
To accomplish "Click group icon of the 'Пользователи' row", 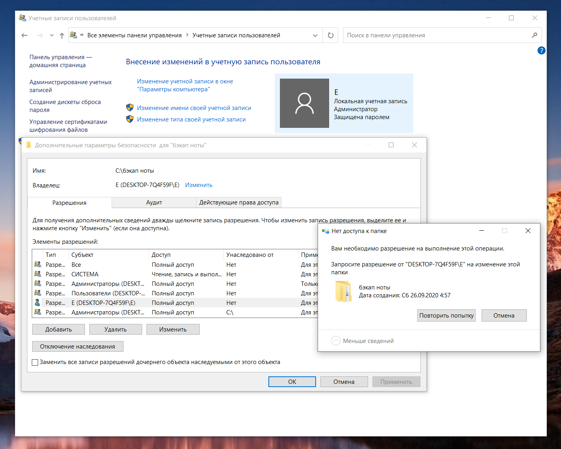I will pos(38,293).
